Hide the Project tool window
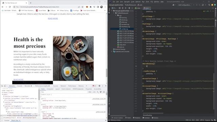The width and height of the screenshot is (217, 122). point(132,8)
